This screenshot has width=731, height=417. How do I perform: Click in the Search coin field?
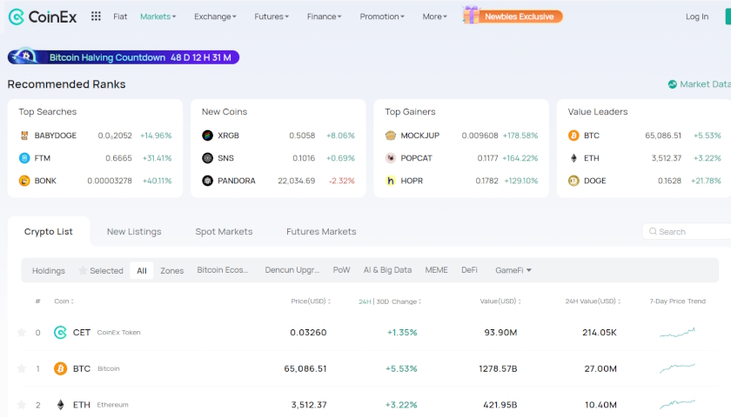687,231
